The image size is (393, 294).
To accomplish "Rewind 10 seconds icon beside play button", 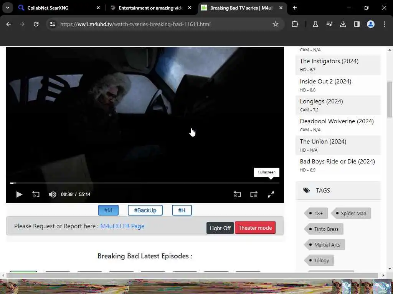I will pos(36,194).
